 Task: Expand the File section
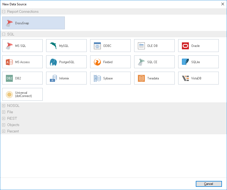[4, 112]
